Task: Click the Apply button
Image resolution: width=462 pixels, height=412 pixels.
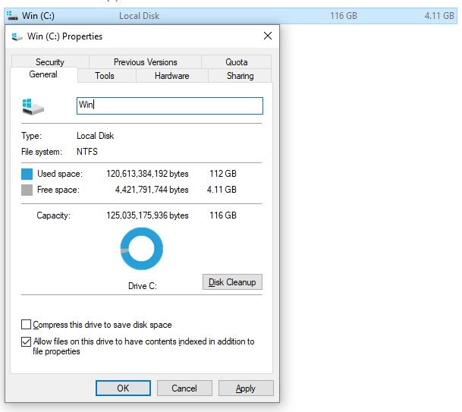Action: pos(246,388)
